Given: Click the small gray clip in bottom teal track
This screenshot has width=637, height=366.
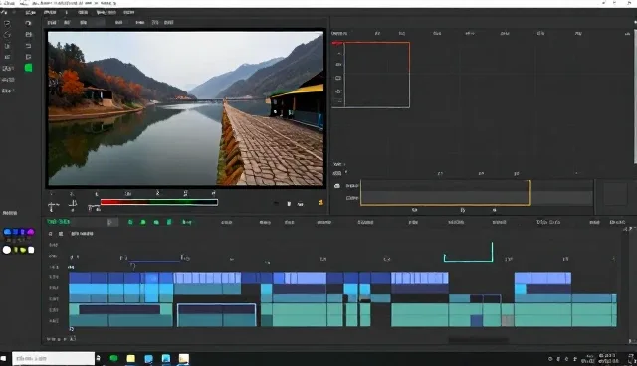Looking at the screenshot, I should tap(507, 321).
